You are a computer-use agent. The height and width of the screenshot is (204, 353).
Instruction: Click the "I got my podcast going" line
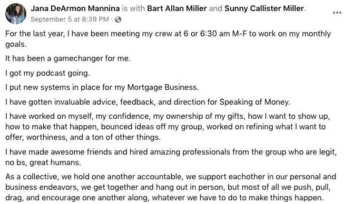pos(48,73)
